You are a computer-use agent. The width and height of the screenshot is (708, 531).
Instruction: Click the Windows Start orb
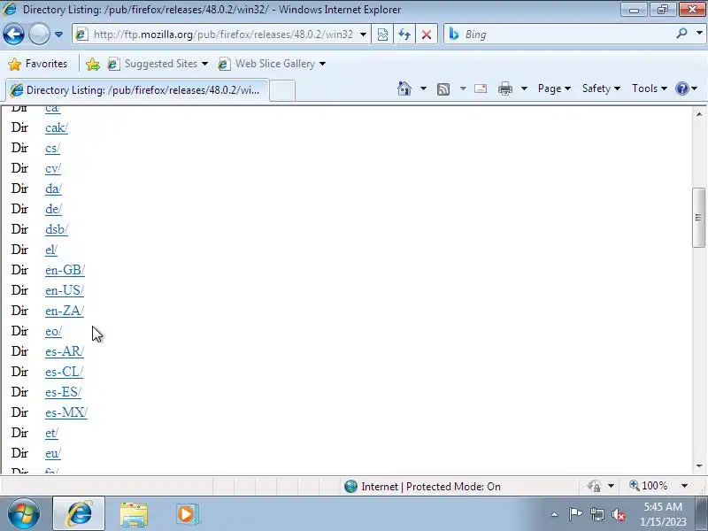[24, 514]
